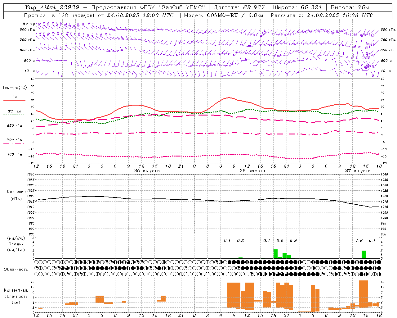The height and width of the screenshot is (318, 397).
Task: Select the Широта: 60.321 value
Action: pos(297,7)
